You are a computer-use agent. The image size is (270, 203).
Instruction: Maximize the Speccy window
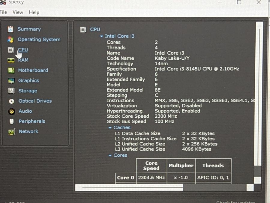[x=239, y=2]
